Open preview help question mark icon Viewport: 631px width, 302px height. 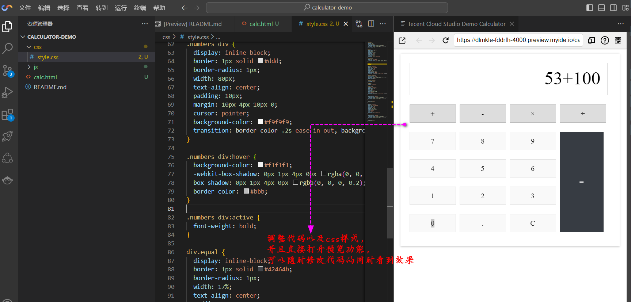click(x=605, y=41)
